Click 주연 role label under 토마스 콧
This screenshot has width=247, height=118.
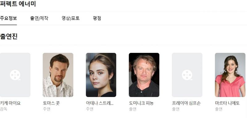pyautogui.click(x=47, y=109)
